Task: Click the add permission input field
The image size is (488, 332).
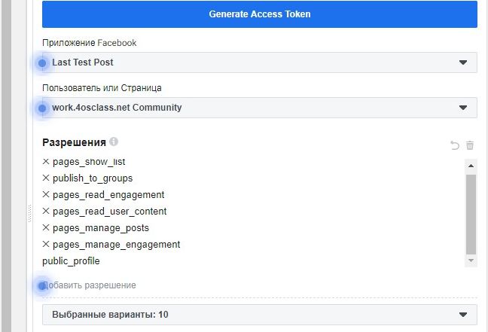Action: click(260, 285)
